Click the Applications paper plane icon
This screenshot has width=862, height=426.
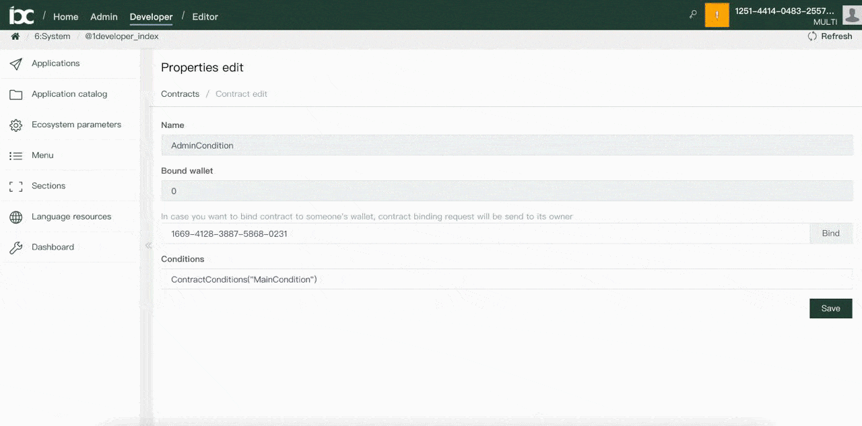(x=15, y=64)
